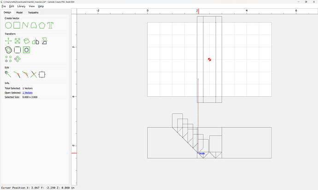318x190 pixels.
Task: Click the Scale transform icon
Action: point(17,41)
